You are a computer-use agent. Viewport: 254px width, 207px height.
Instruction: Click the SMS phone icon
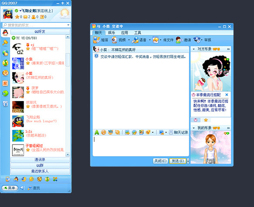coord(97,40)
